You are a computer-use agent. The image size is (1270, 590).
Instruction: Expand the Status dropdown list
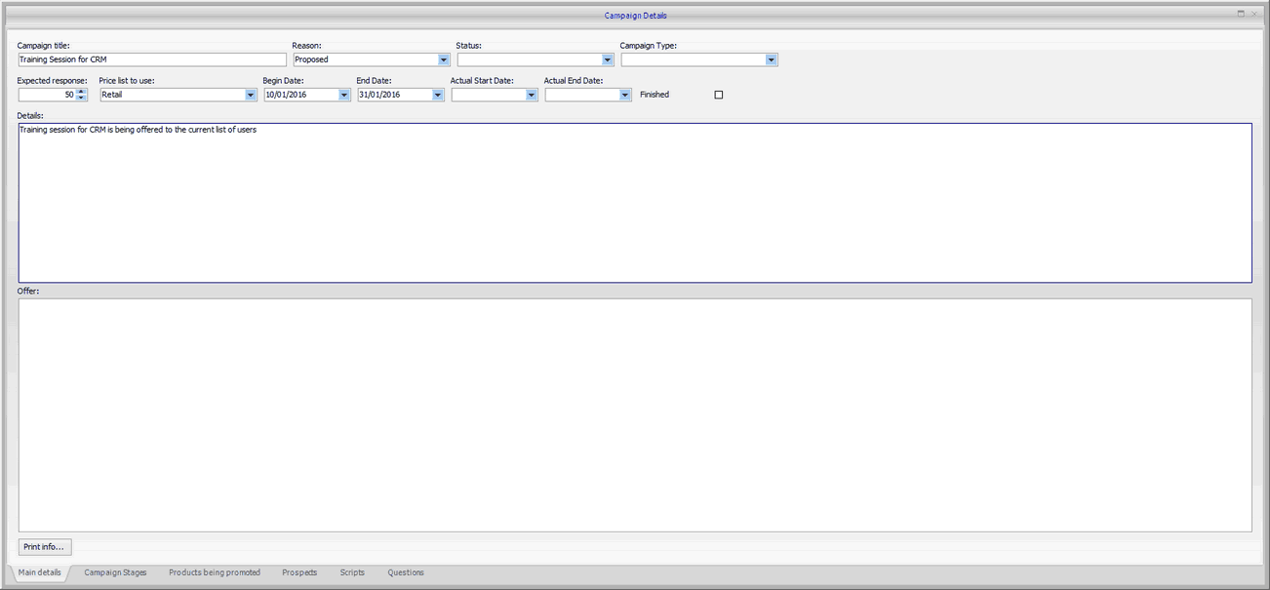tap(608, 59)
